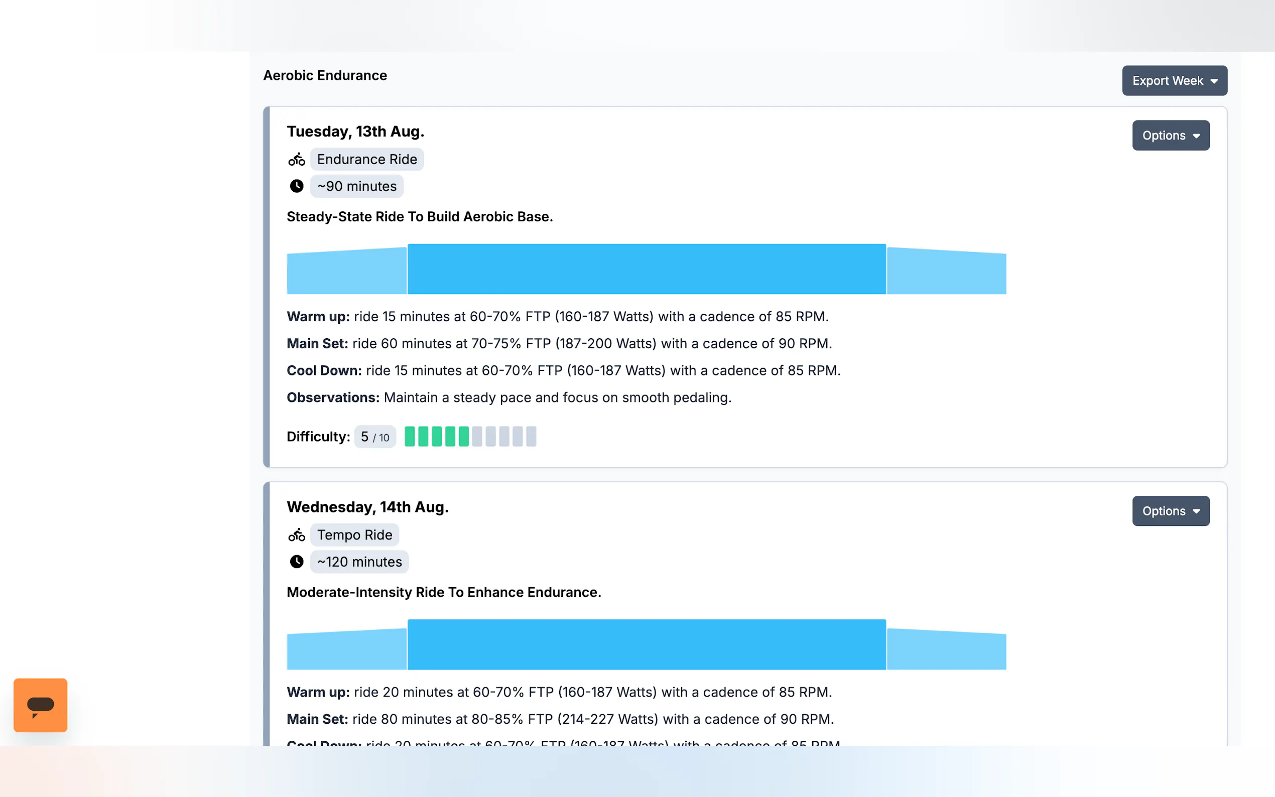This screenshot has height=797, width=1275.
Task: Click the Tempo Ride workout tag
Action: (355, 535)
